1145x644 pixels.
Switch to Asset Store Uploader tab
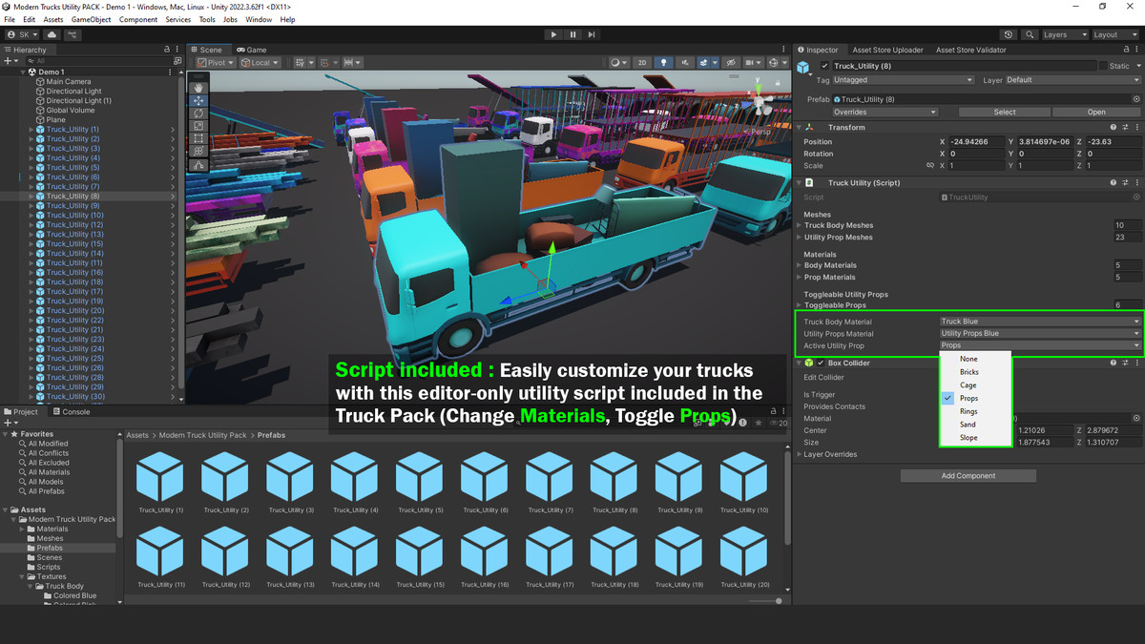tap(887, 50)
